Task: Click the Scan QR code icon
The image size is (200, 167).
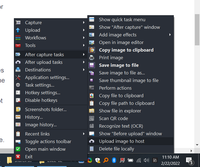Action: [x=92, y=118]
